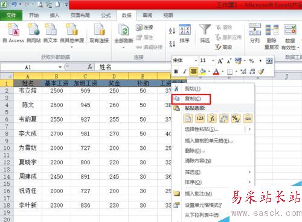302x222 pixels.
Task: Choose 清除内容 (Clear Contents) from context menu
Action: 213,161
